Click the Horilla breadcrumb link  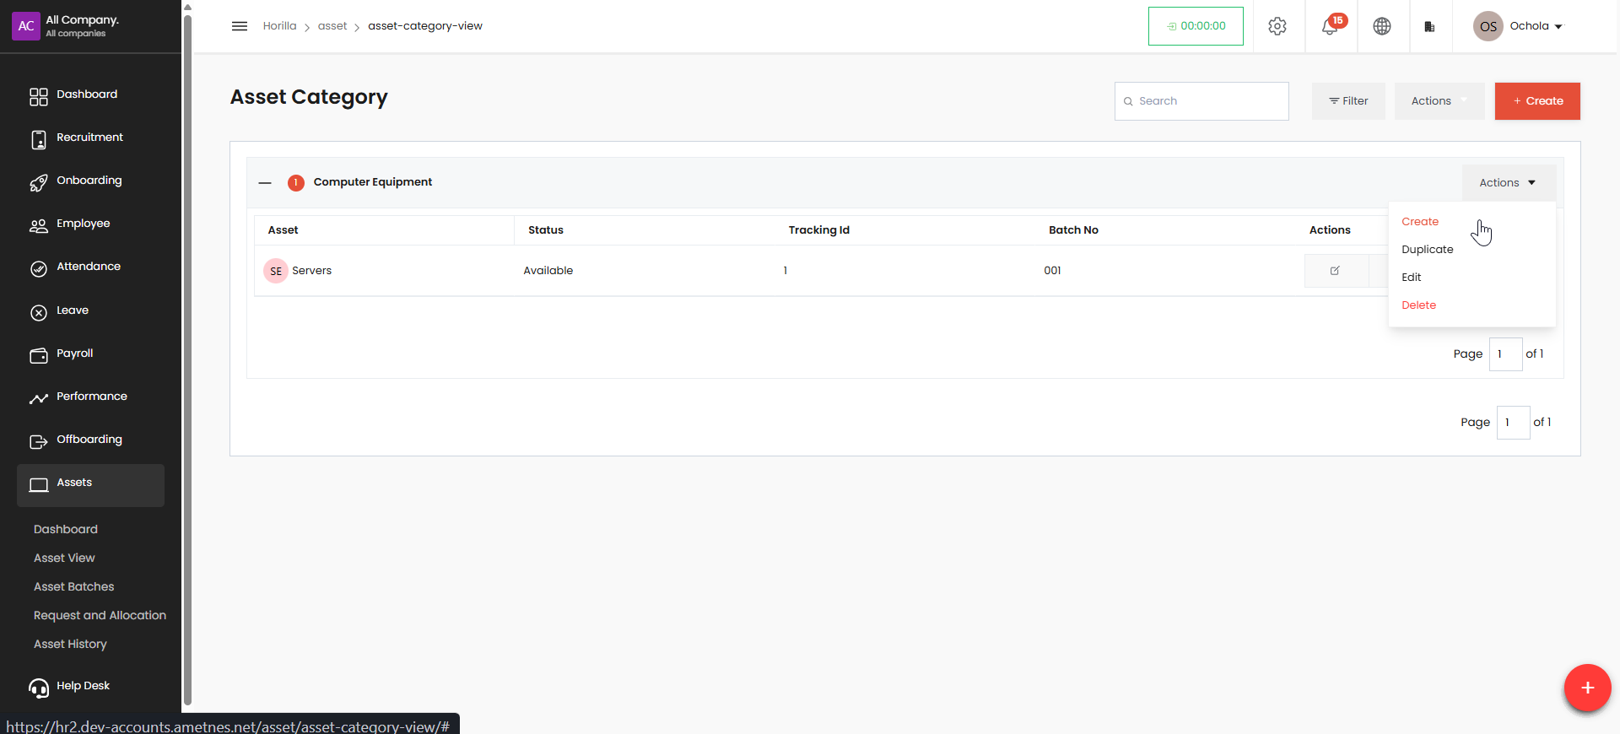279,26
